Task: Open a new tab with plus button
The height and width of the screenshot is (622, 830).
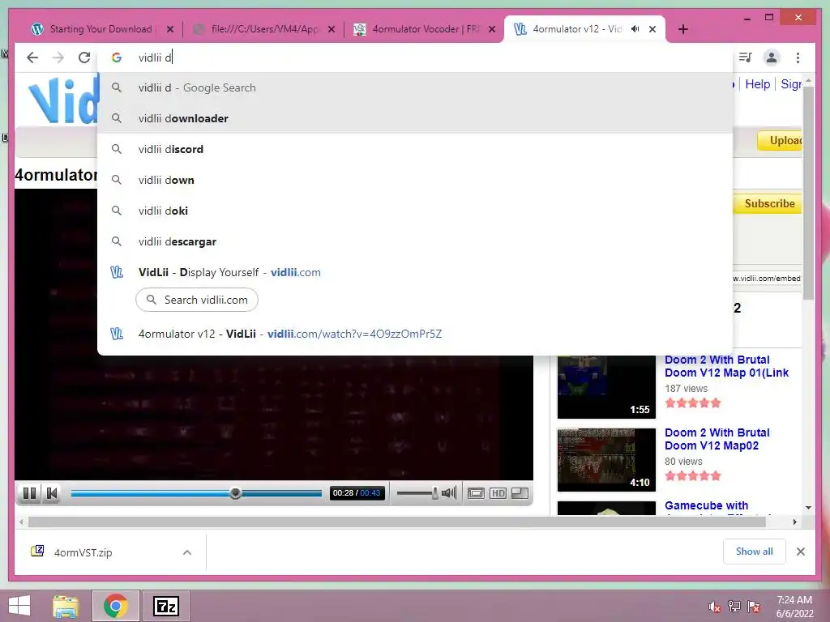Action: click(x=682, y=29)
